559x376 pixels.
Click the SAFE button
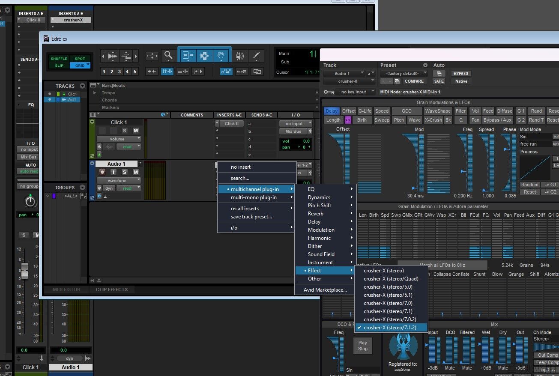[439, 81]
